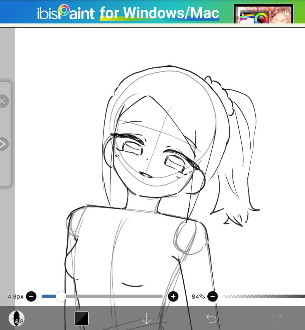The image size is (305, 330).
Task: Decrease brush thickness with the minus button
Action: tap(31, 297)
